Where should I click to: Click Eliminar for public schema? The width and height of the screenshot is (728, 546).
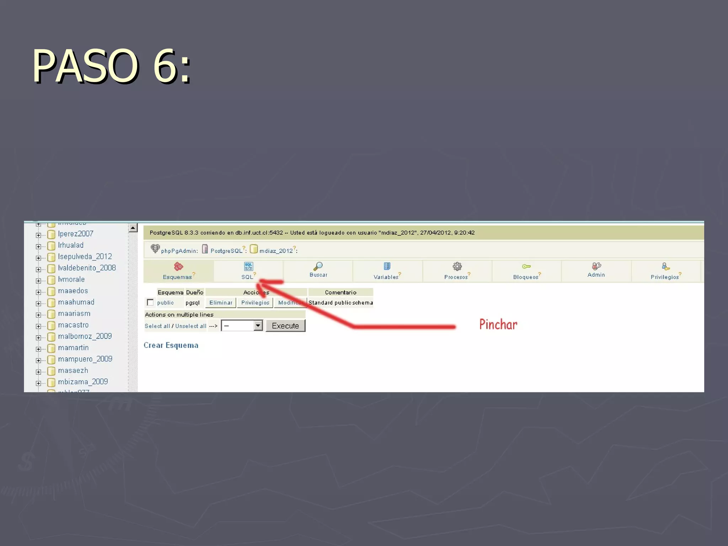[221, 303]
